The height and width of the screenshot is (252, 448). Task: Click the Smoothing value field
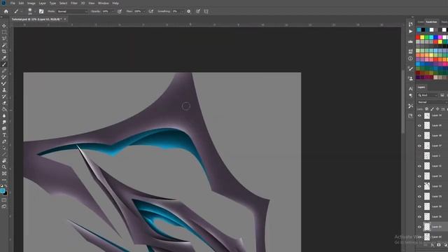pos(175,11)
